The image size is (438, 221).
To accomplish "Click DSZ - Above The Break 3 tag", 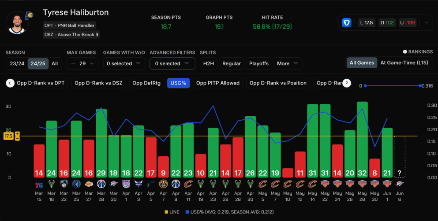I will 71,34.
